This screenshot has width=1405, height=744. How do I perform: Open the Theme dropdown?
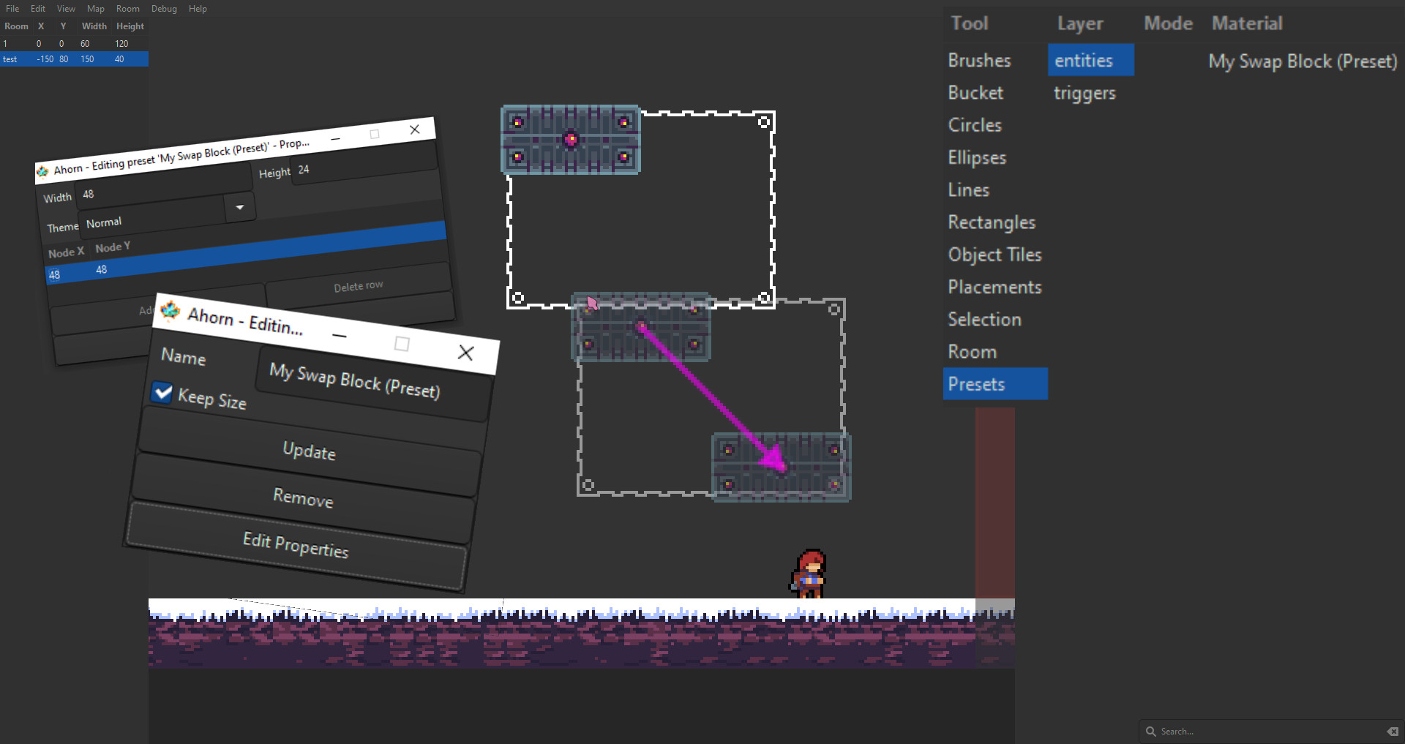click(x=239, y=208)
